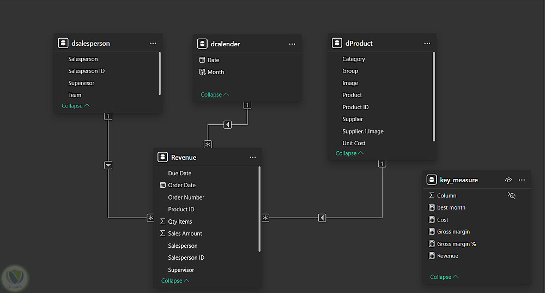Click the Revenue table header icon
545x293 pixels.
point(162,157)
